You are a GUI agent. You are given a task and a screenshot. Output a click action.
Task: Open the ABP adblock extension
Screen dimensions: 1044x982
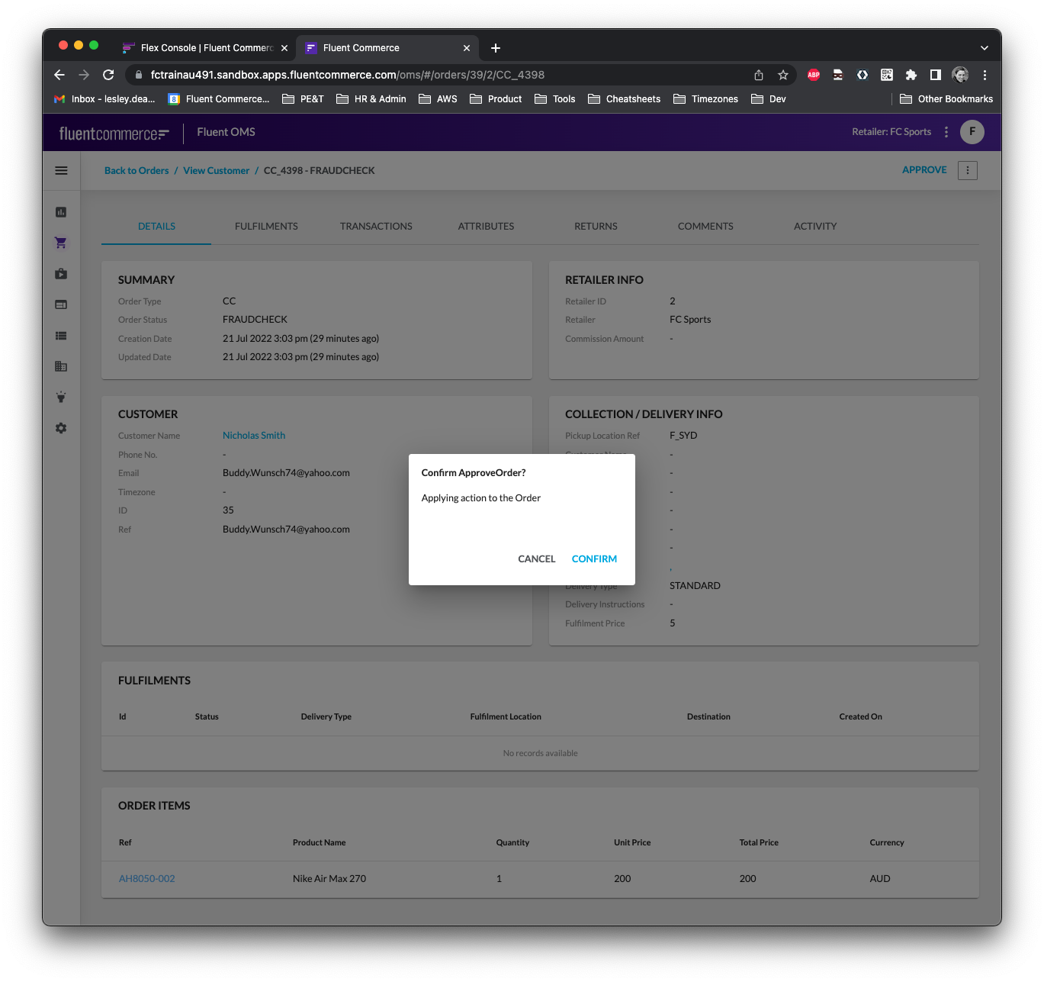tap(814, 75)
